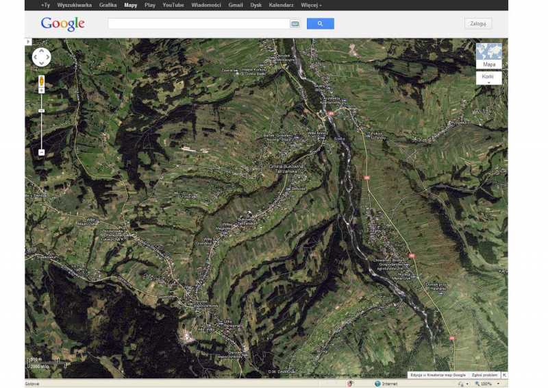Pan the map right with the right arrow

click(x=48, y=57)
